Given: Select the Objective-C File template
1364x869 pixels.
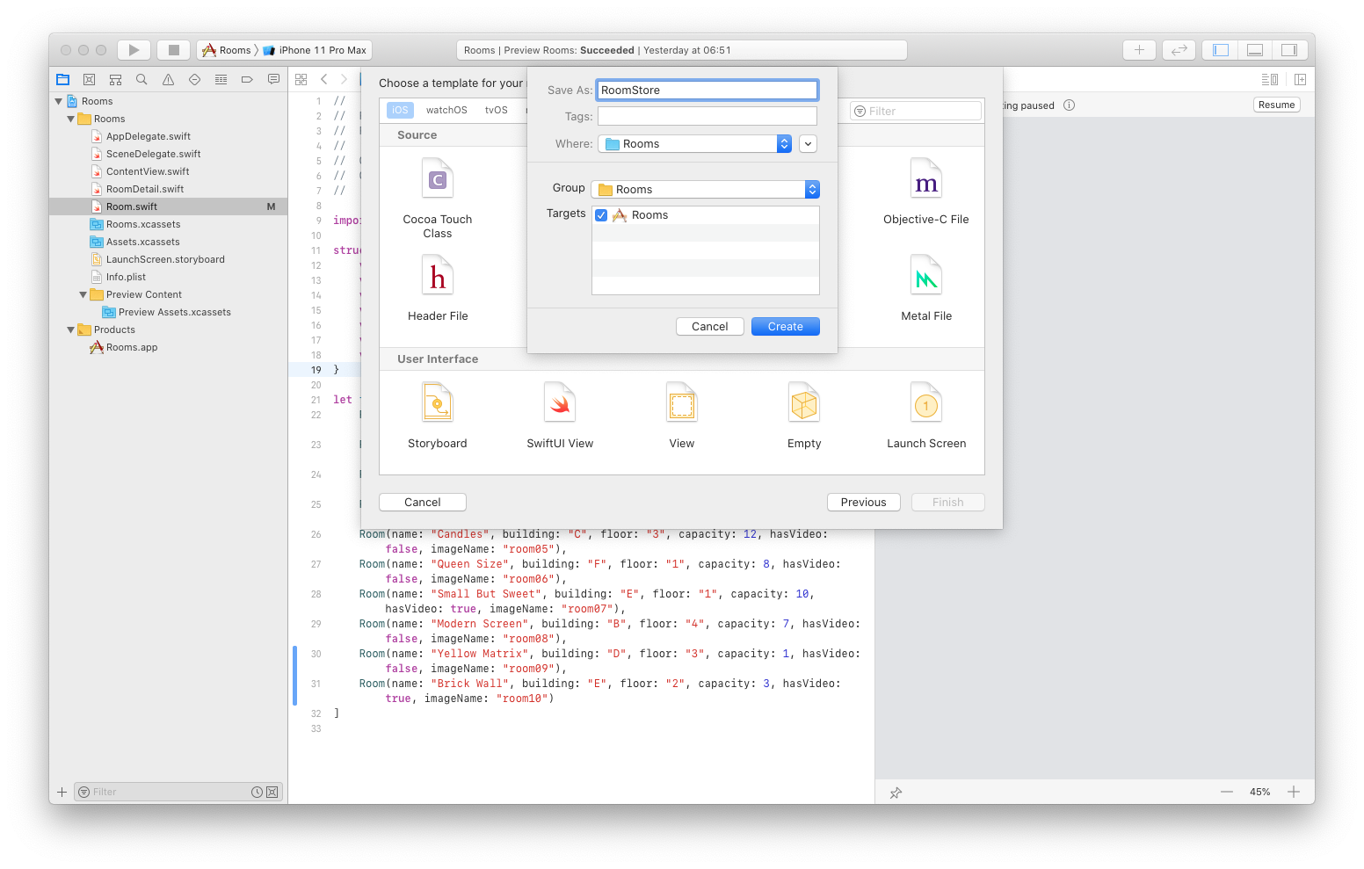Looking at the screenshot, I should click(x=925, y=188).
